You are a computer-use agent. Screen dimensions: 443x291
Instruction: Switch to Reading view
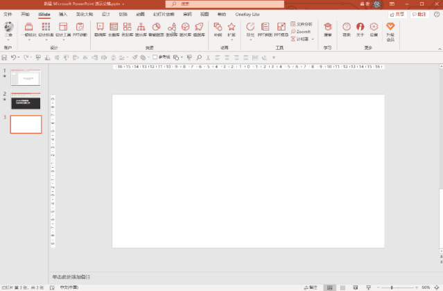click(x=356, y=288)
